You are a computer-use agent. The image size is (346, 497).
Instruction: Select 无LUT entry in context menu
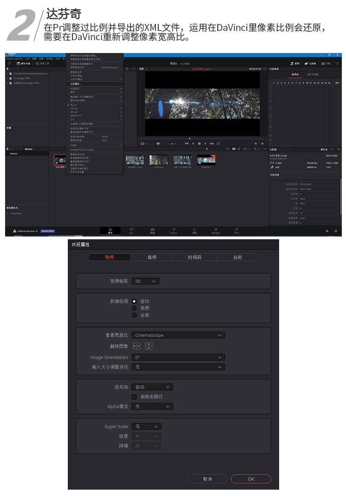[95, 105]
